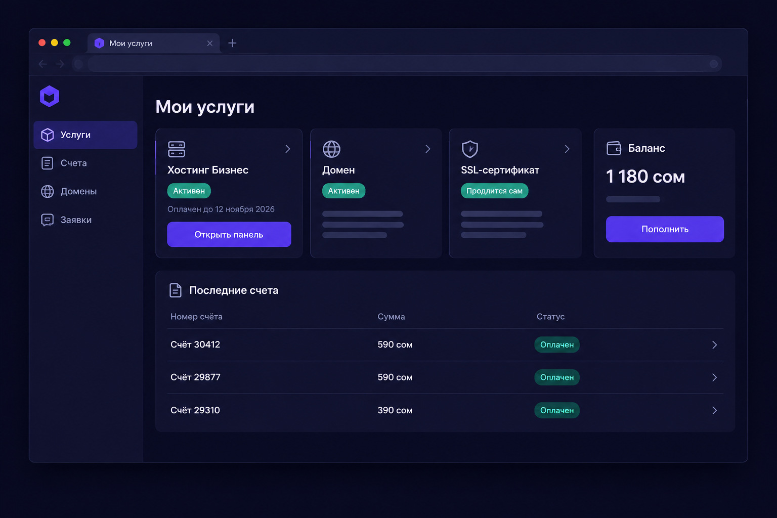Expand the Хостинг Бизнес card chevron
Image resolution: width=777 pixels, height=518 pixels.
coord(288,149)
